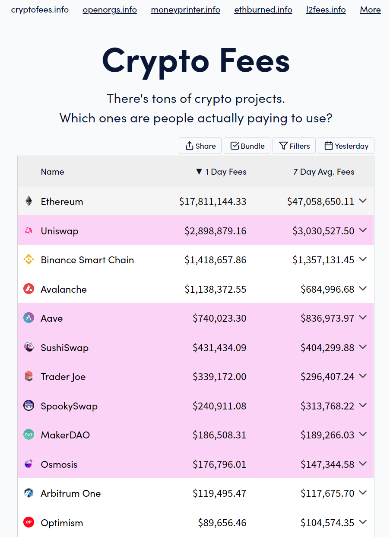This screenshot has height=537, width=390.
Task: Open the Bundle checkbox button
Action: click(x=247, y=146)
